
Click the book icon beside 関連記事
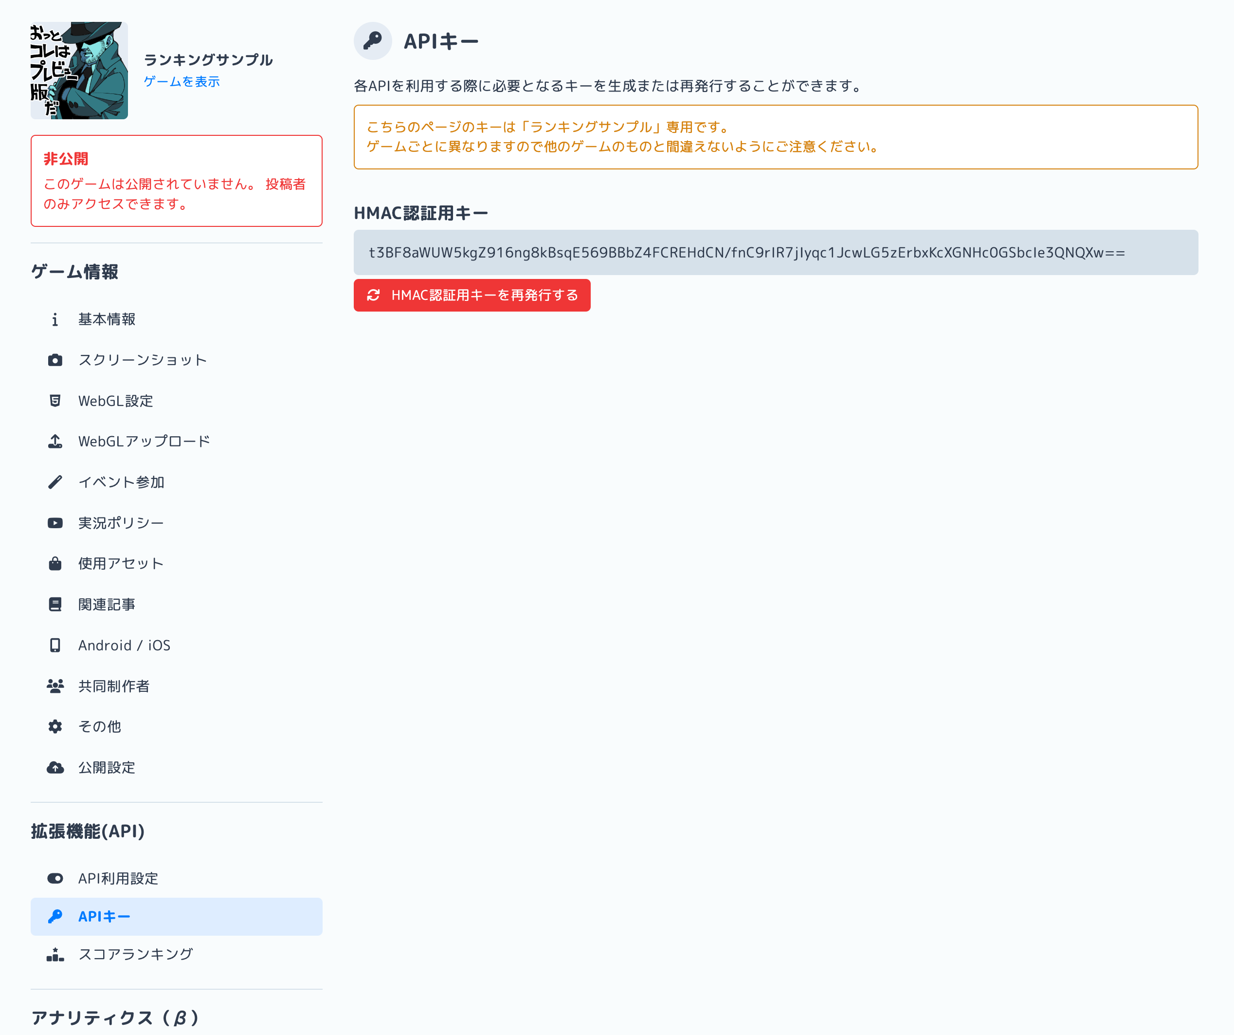click(x=55, y=603)
